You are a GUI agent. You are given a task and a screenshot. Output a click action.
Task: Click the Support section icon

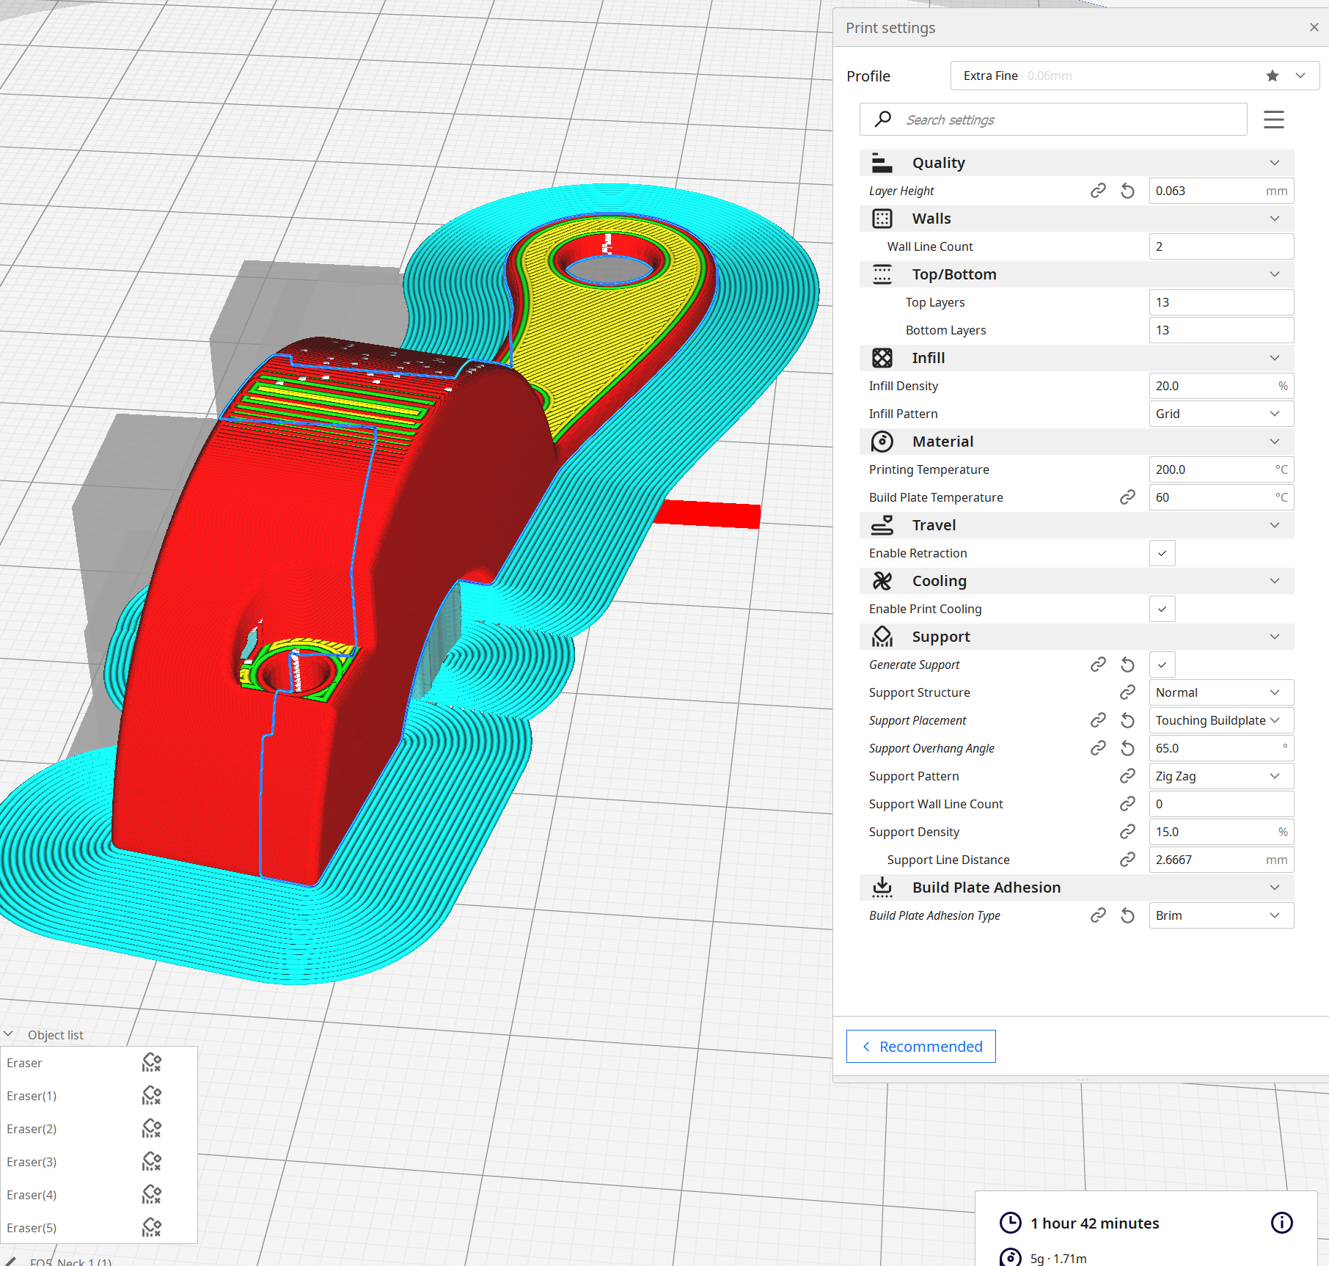882,637
